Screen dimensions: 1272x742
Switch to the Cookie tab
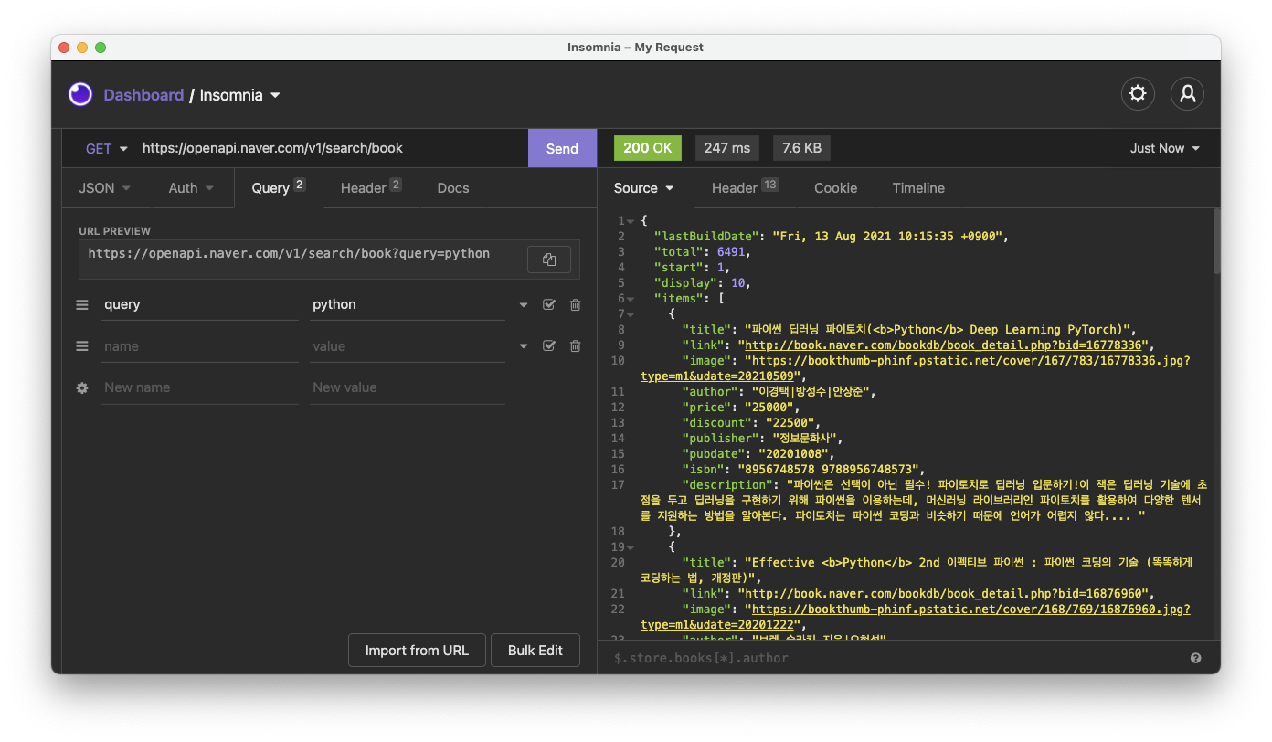pyautogui.click(x=836, y=188)
